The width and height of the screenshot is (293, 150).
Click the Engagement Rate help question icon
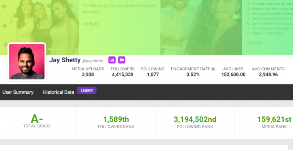point(213,69)
